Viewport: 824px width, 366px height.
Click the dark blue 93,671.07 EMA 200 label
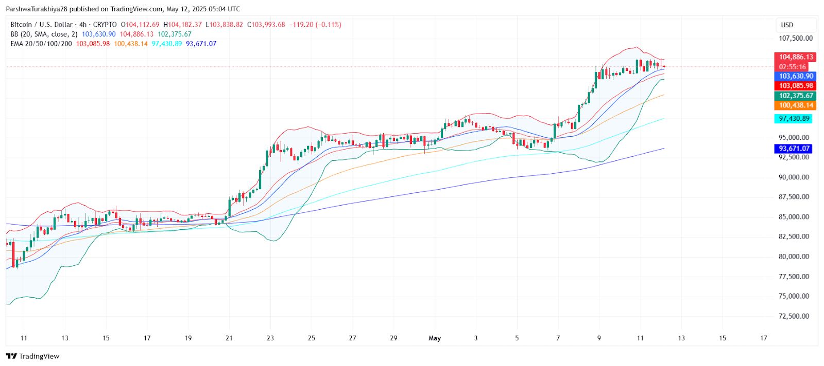pyautogui.click(x=794, y=149)
